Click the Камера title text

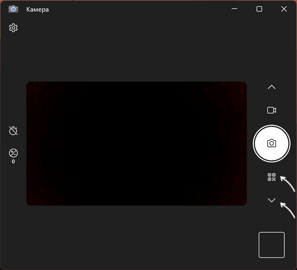37,9
